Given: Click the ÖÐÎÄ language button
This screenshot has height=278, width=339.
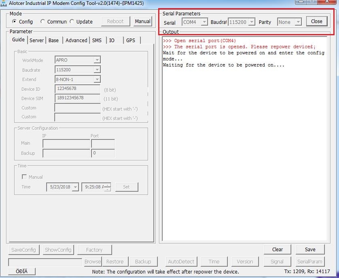Looking at the screenshot, I should pyautogui.click(x=22, y=271).
